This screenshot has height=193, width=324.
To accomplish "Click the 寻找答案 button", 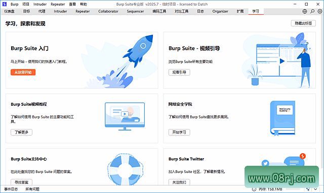I will [21, 182].
